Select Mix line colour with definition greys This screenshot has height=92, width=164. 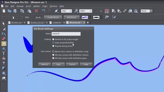coord(53,58)
